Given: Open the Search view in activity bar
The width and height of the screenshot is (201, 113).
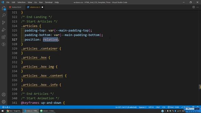Looking at the screenshot, I should coord(3,15).
